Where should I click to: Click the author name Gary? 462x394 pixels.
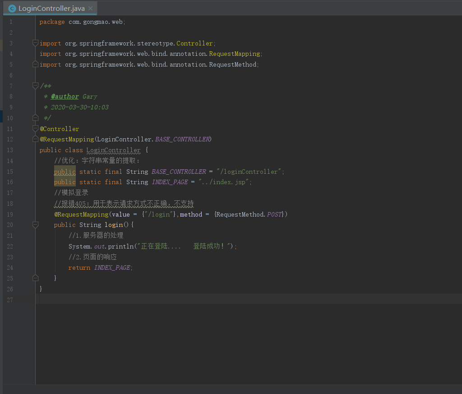click(x=90, y=97)
